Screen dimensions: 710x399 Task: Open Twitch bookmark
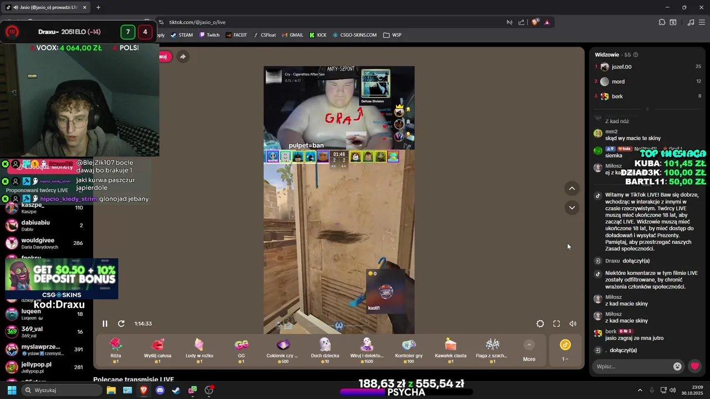pyautogui.click(x=209, y=35)
